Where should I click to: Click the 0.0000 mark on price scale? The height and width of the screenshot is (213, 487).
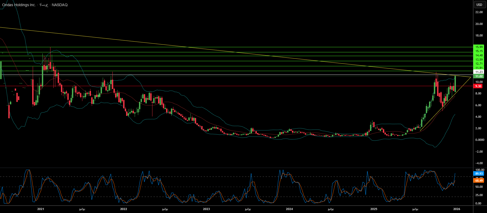[x=479, y=140]
